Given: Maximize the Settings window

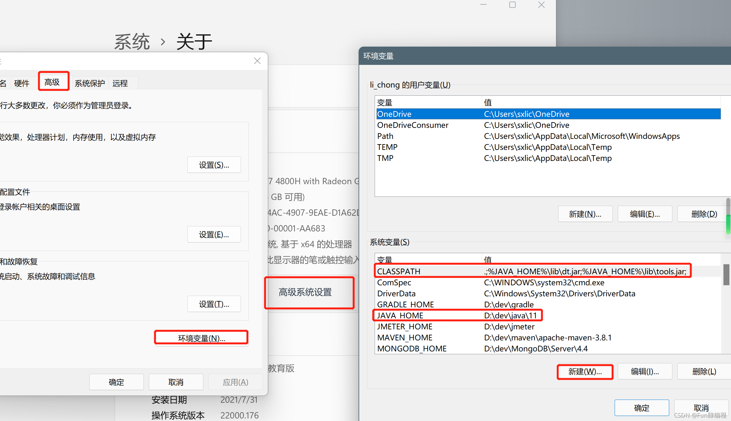Looking at the screenshot, I should [512, 5].
